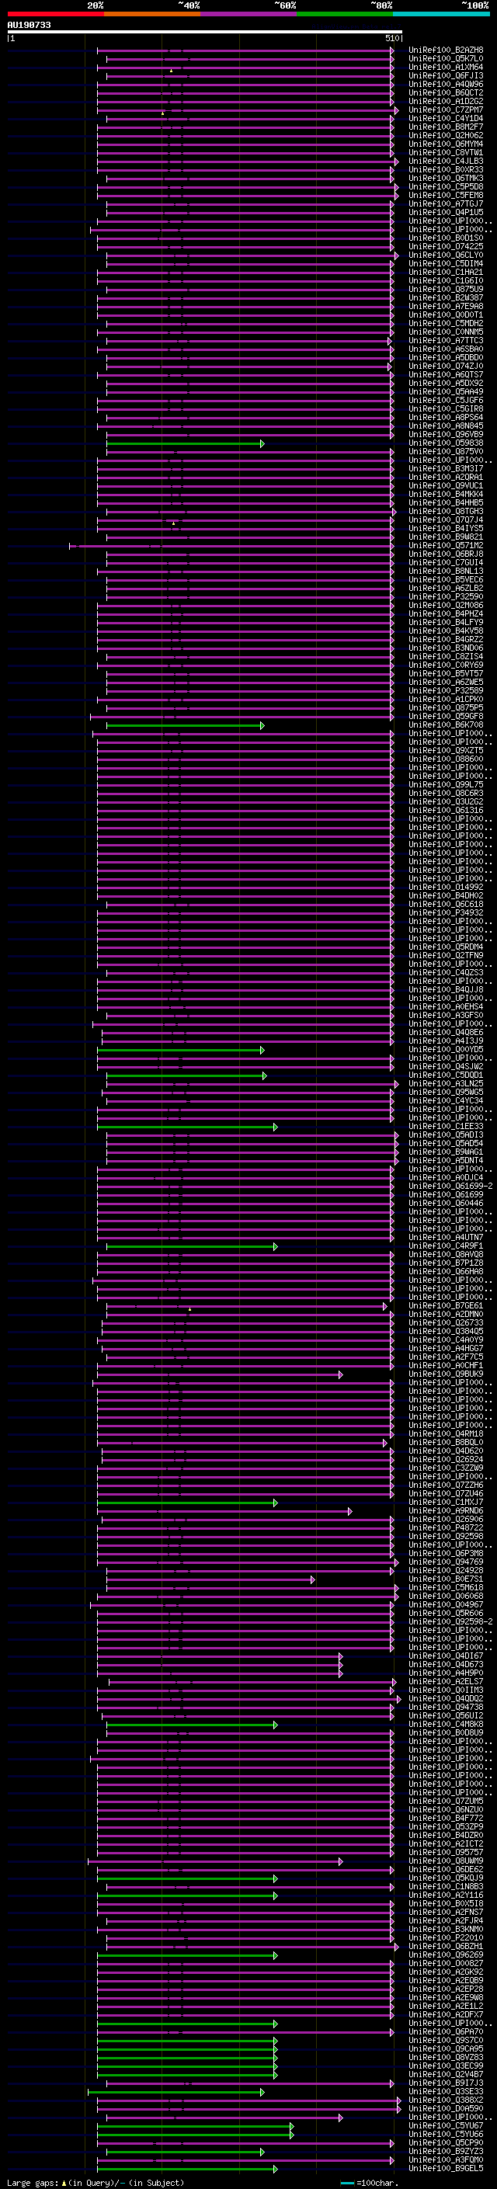Click UniRef100_Q6BRJ8 label

pyautogui.click(x=445, y=554)
